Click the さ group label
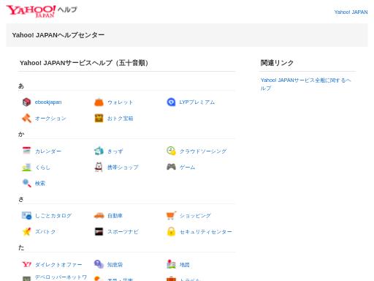The height and width of the screenshot is (281, 374). (21, 199)
